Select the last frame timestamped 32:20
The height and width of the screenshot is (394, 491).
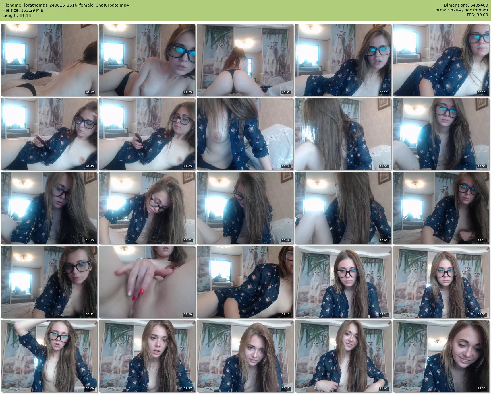[441, 356]
